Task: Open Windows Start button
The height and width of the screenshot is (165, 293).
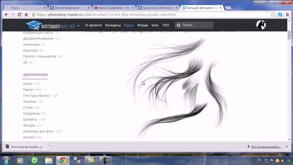Action: (6, 160)
